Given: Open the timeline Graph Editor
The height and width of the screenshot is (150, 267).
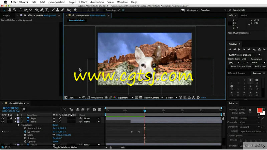Looking at the screenshot, I should (99, 110).
